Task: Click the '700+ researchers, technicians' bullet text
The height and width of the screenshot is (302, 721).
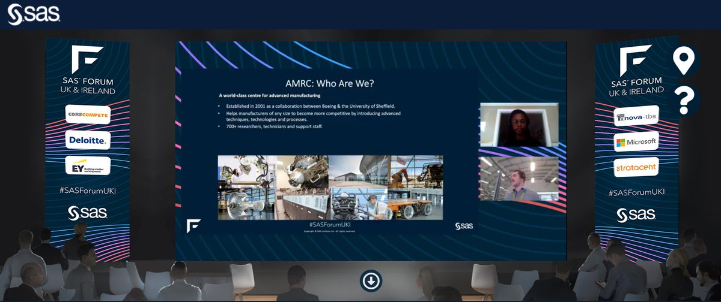Action: [x=274, y=126]
